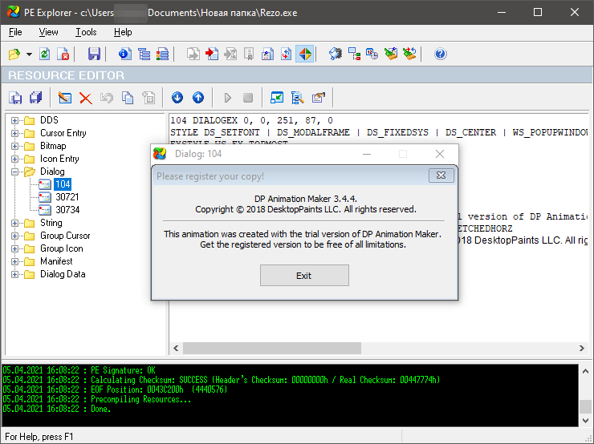Screen dimensions: 594x444
Task: Select dialog resource 30721 in tree
Action: (67, 197)
